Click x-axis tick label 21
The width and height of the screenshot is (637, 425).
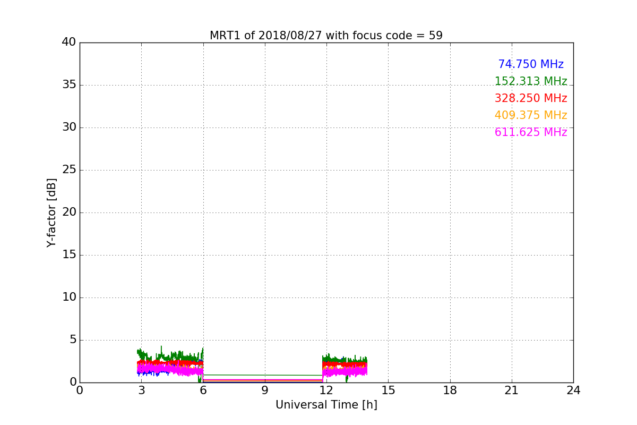(x=512, y=390)
